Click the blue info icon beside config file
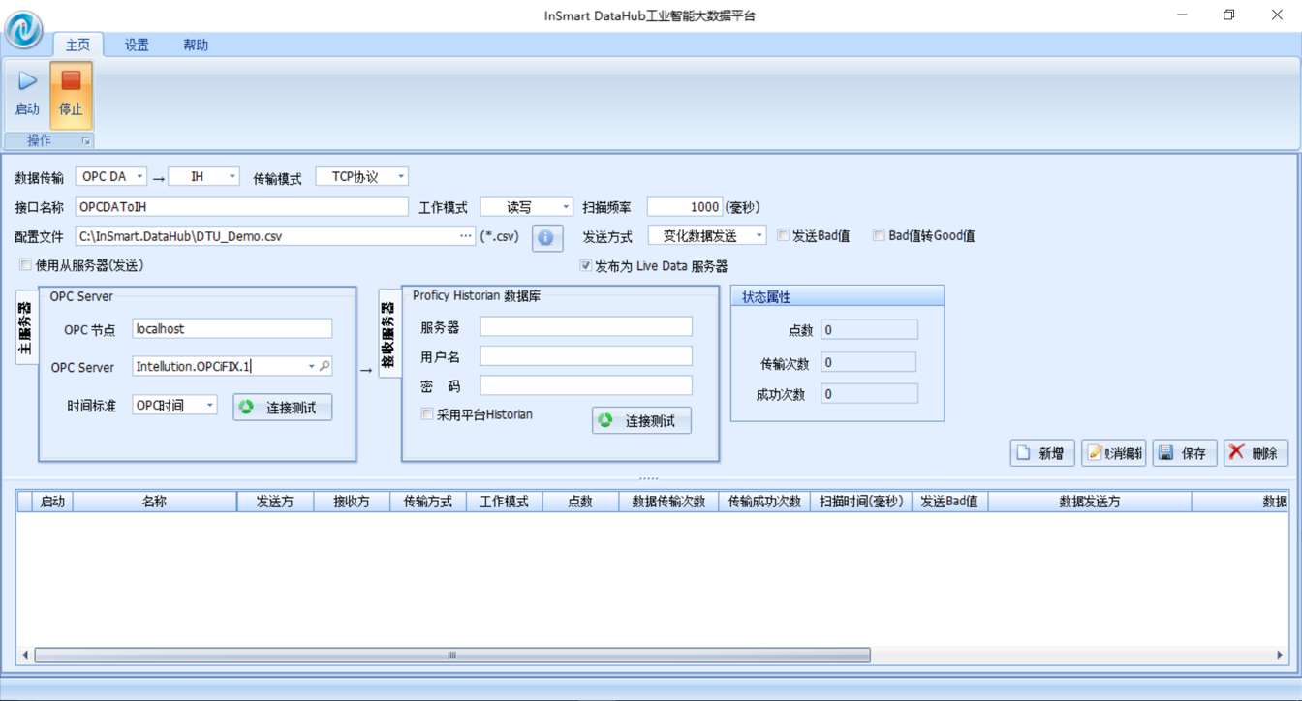The height and width of the screenshot is (701, 1302). [546, 237]
